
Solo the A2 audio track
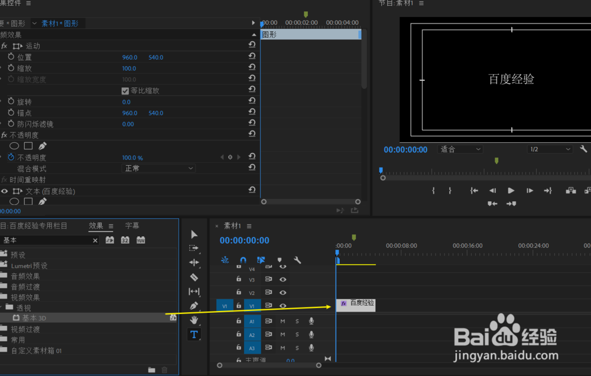tap(297, 335)
